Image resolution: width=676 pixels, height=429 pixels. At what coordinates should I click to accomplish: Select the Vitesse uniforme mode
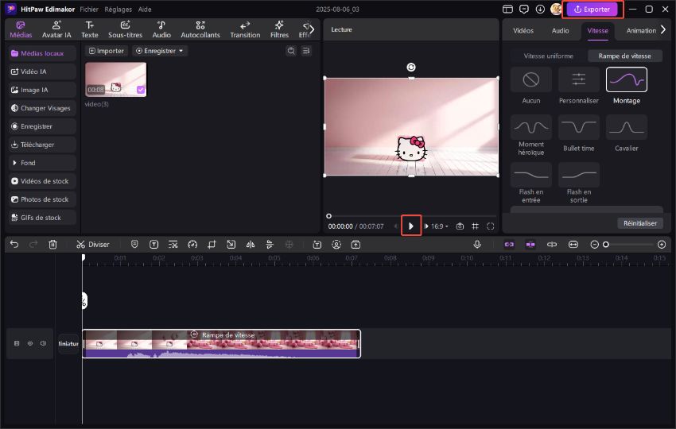pos(549,56)
